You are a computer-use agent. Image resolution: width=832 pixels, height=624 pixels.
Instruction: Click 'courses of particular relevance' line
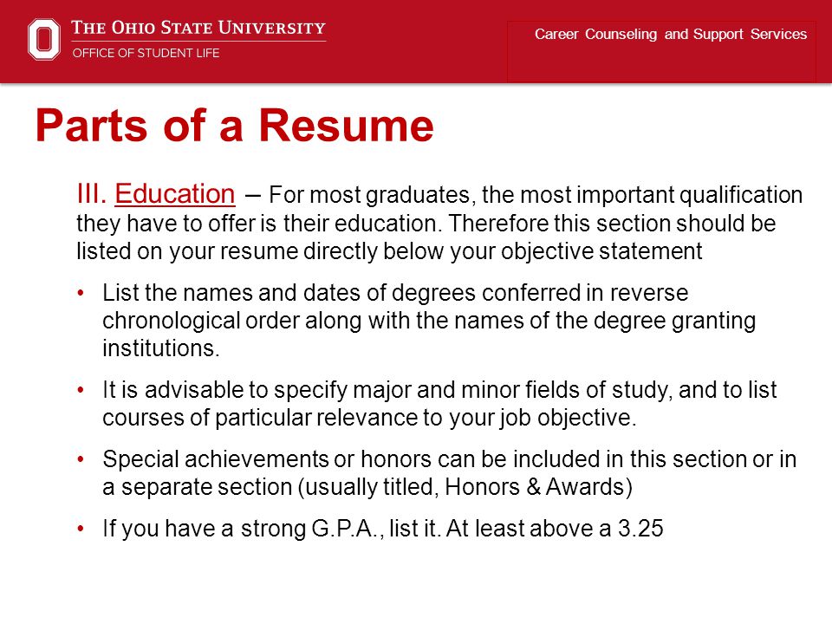tap(369, 418)
